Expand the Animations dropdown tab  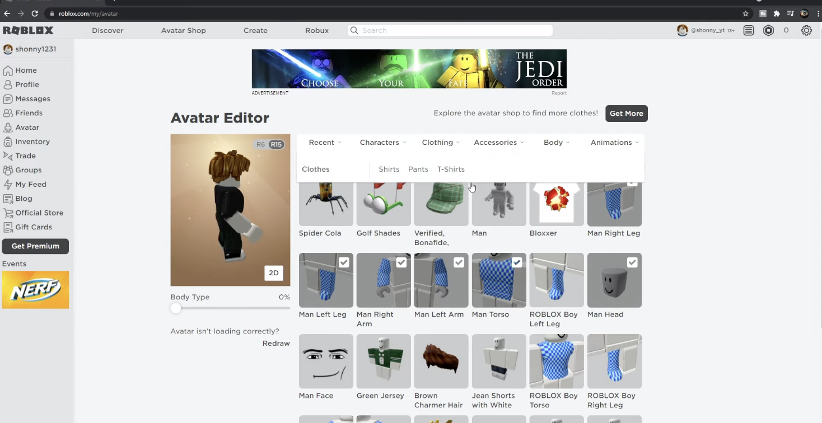(x=614, y=143)
